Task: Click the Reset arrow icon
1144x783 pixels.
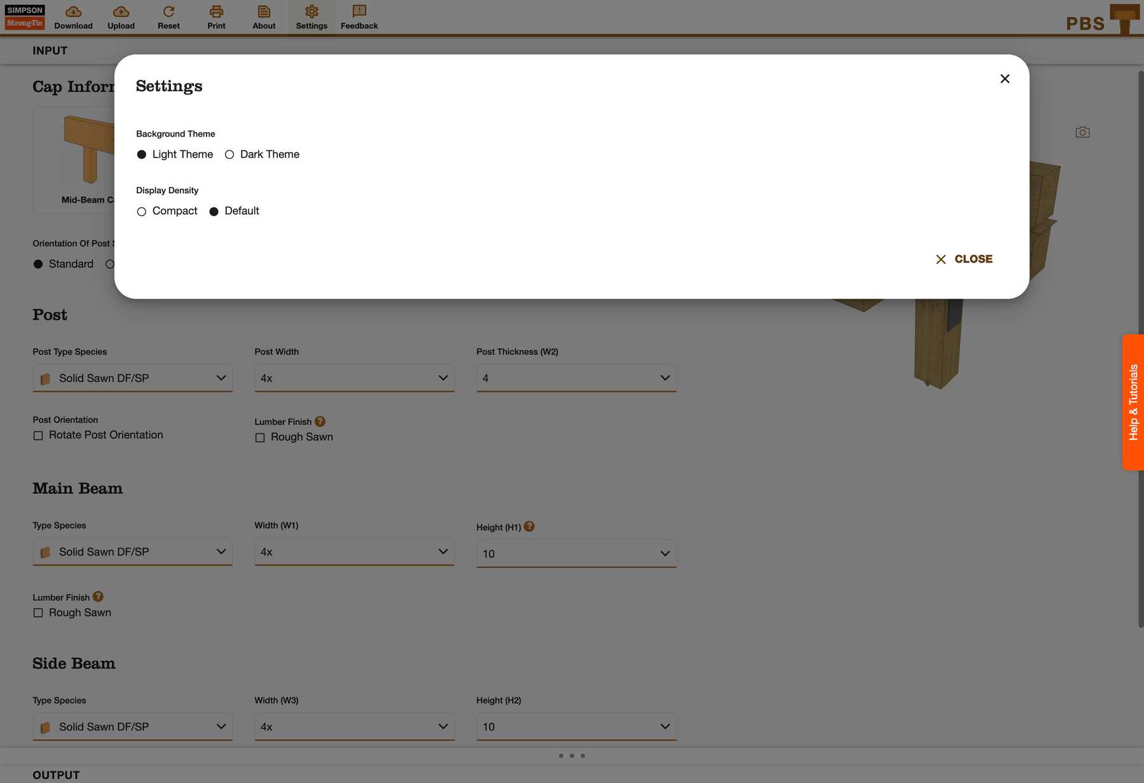Action: coord(168,12)
